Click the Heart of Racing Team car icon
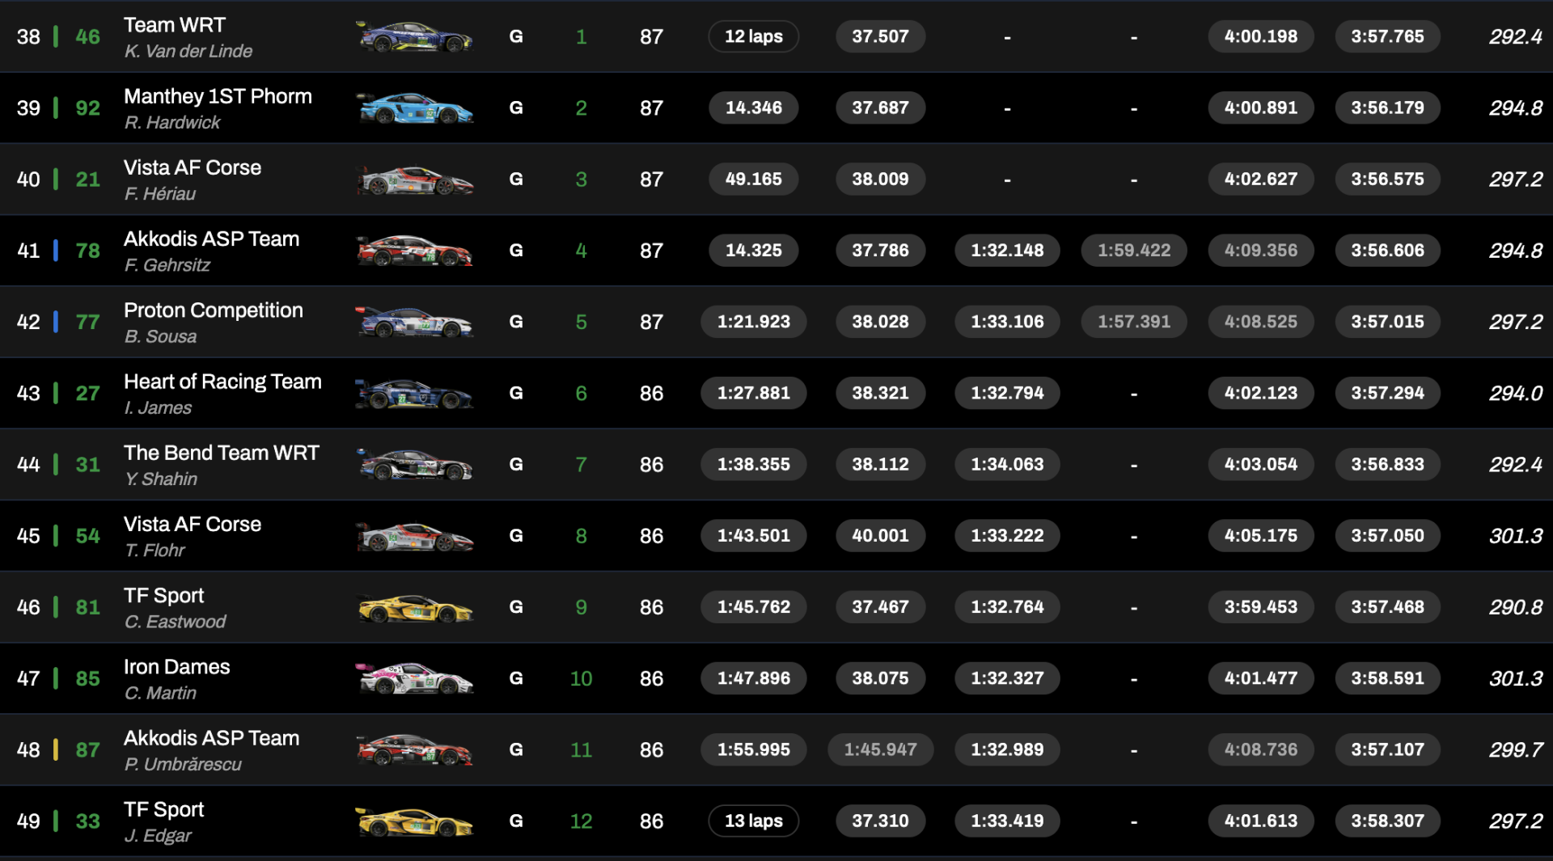1553x861 pixels. point(414,394)
